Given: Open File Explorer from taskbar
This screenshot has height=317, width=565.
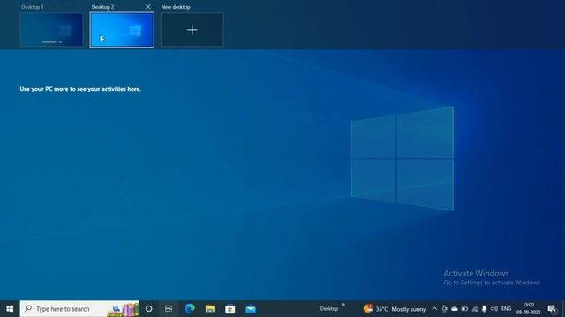Looking at the screenshot, I should coord(210,309).
